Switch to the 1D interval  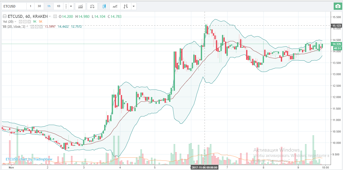(x=58, y=6)
